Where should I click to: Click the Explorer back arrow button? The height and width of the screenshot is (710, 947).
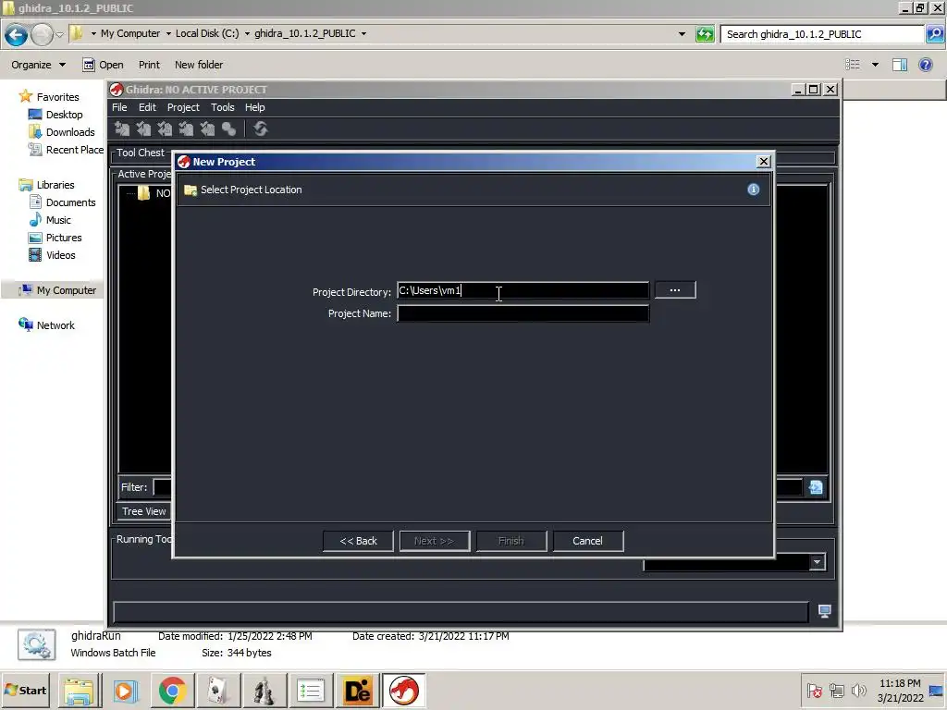[17, 34]
